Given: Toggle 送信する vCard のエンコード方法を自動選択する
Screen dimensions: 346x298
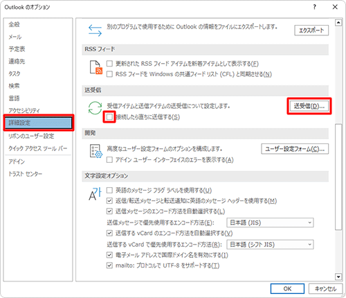Looking at the screenshot, I should [x=109, y=233].
